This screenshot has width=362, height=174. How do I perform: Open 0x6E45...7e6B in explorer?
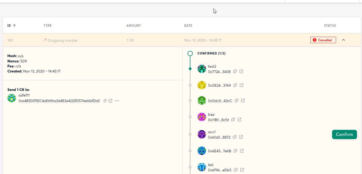tap(242, 151)
